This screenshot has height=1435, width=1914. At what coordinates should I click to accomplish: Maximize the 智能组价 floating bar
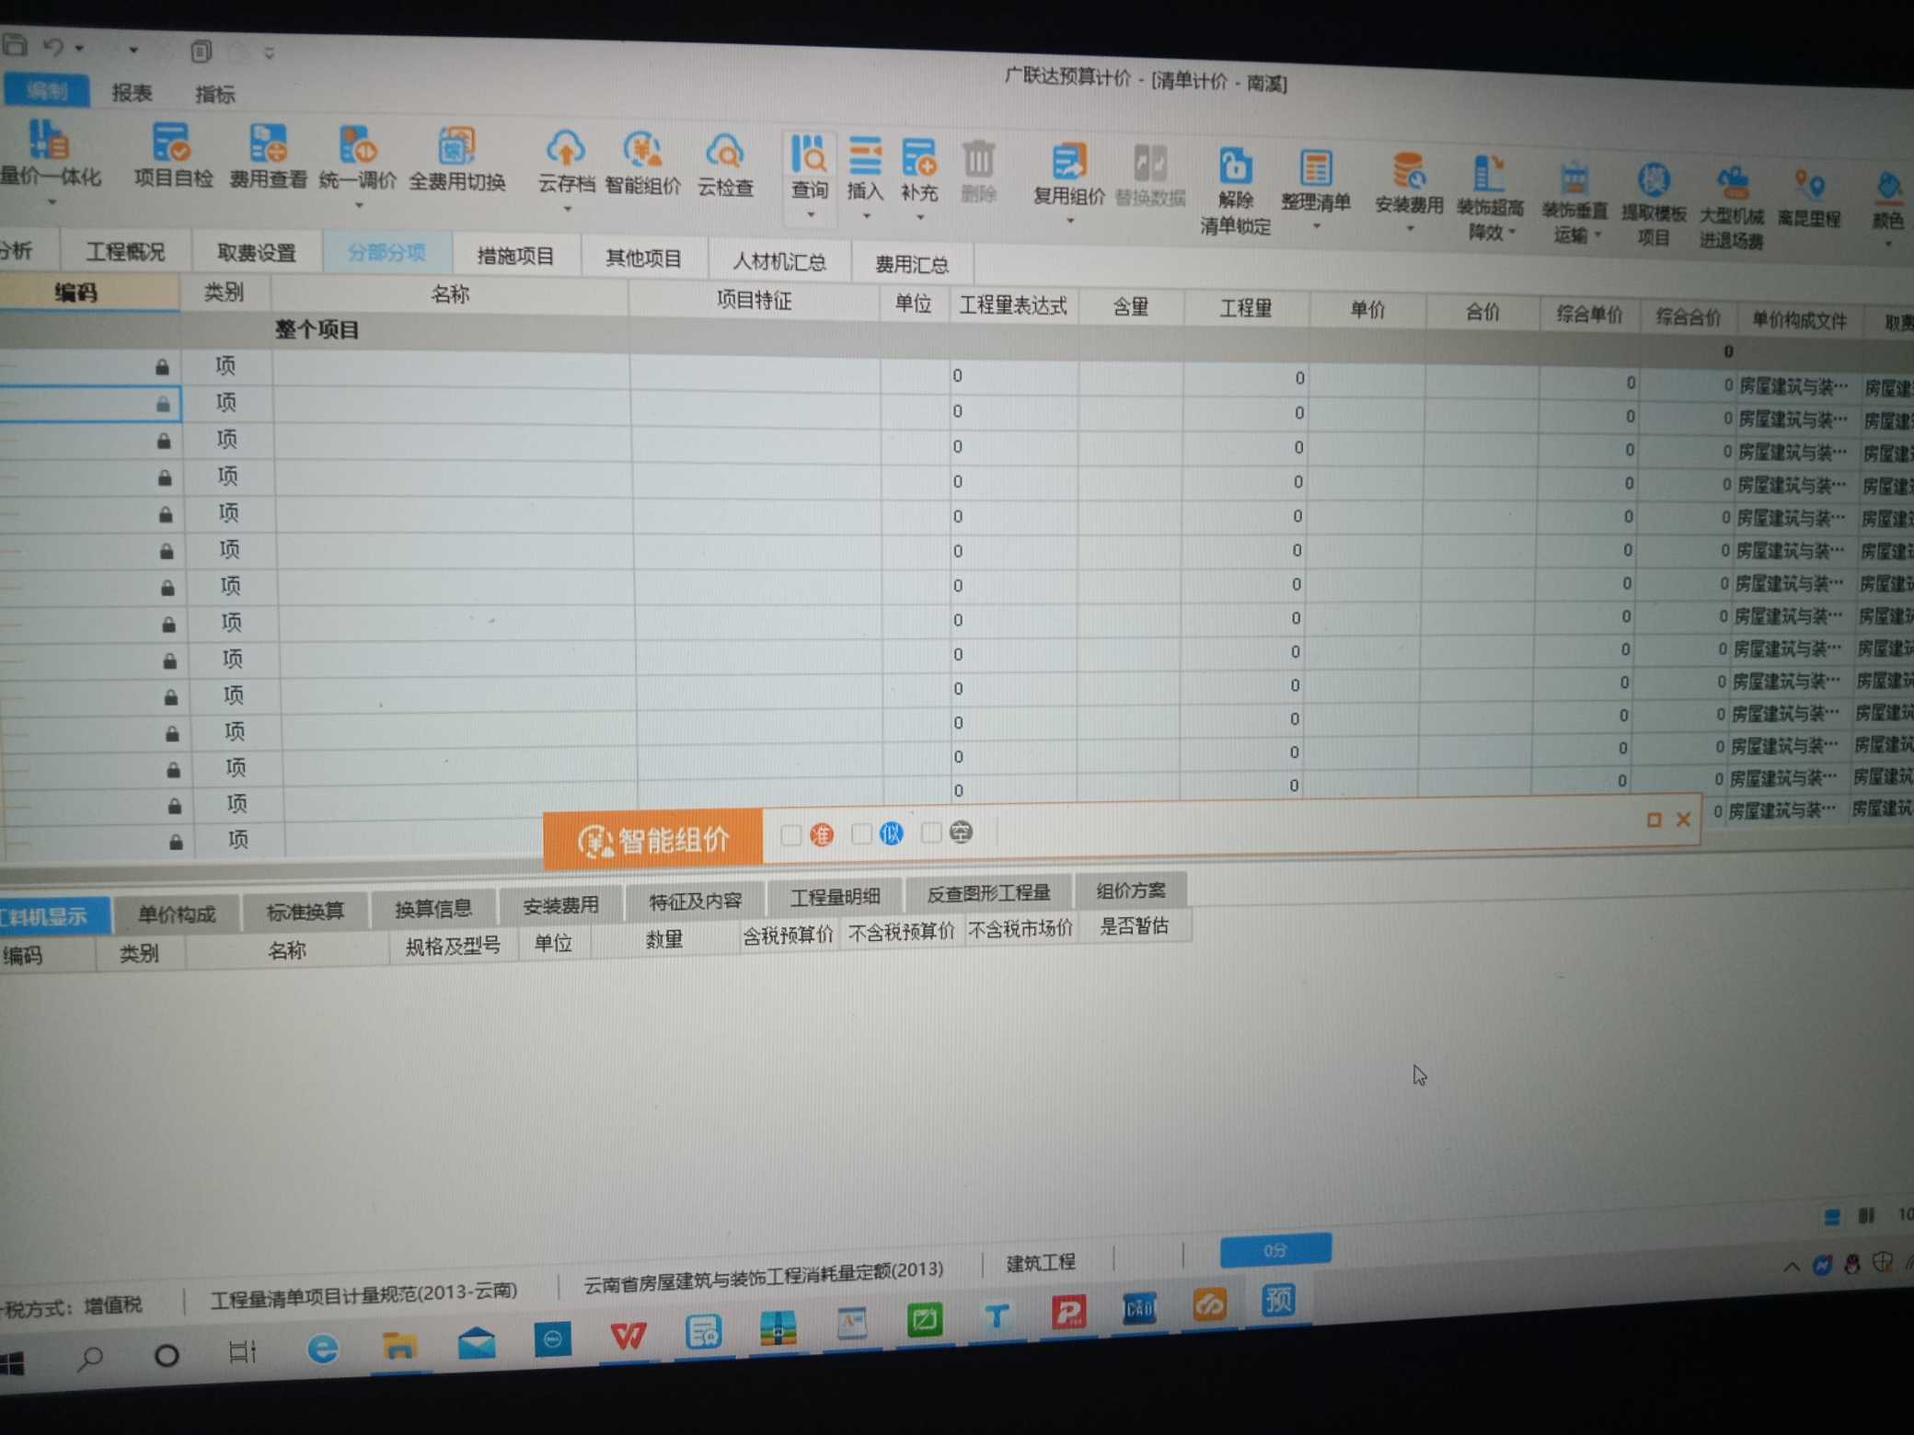[x=1654, y=820]
